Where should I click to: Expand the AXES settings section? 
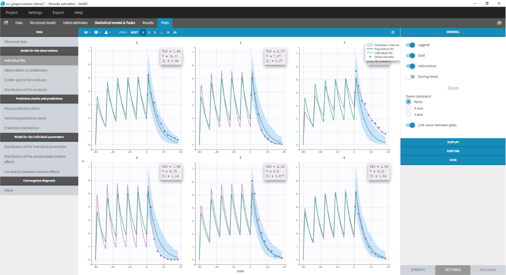(453, 160)
